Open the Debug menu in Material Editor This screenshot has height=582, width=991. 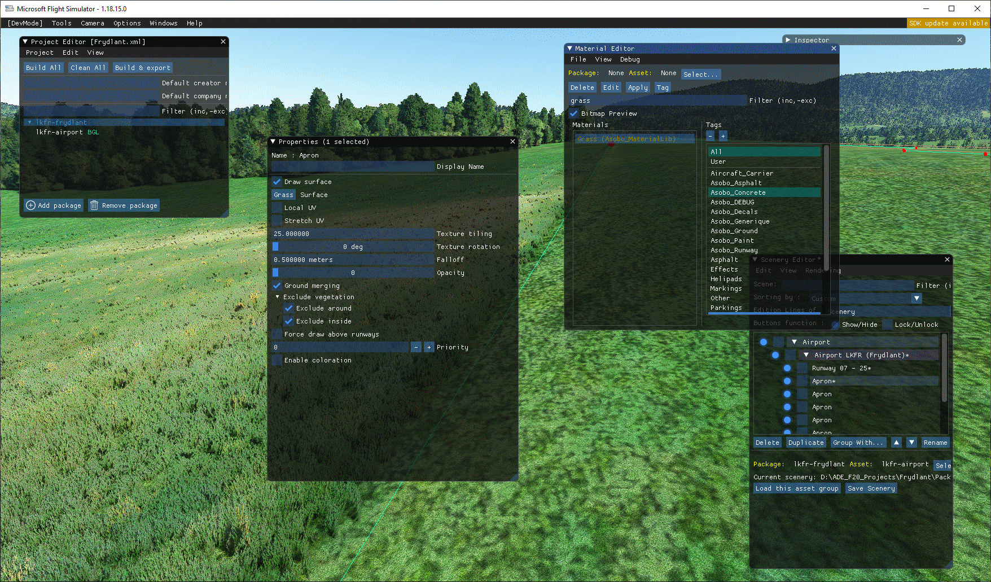(x=630, y=59)
